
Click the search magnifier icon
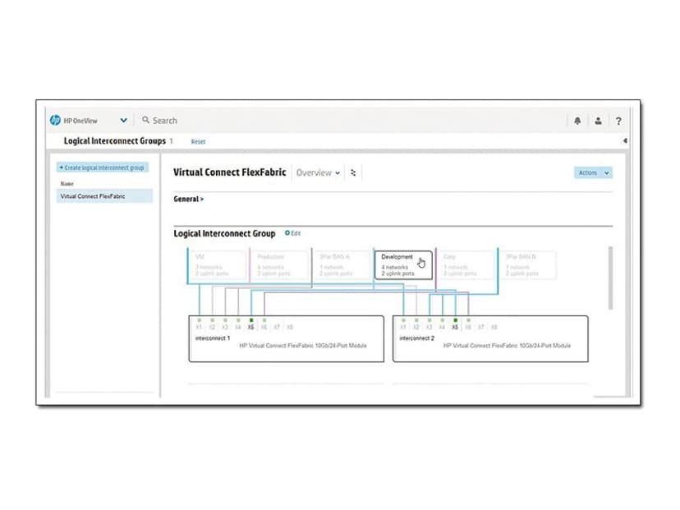pos(145,120)
